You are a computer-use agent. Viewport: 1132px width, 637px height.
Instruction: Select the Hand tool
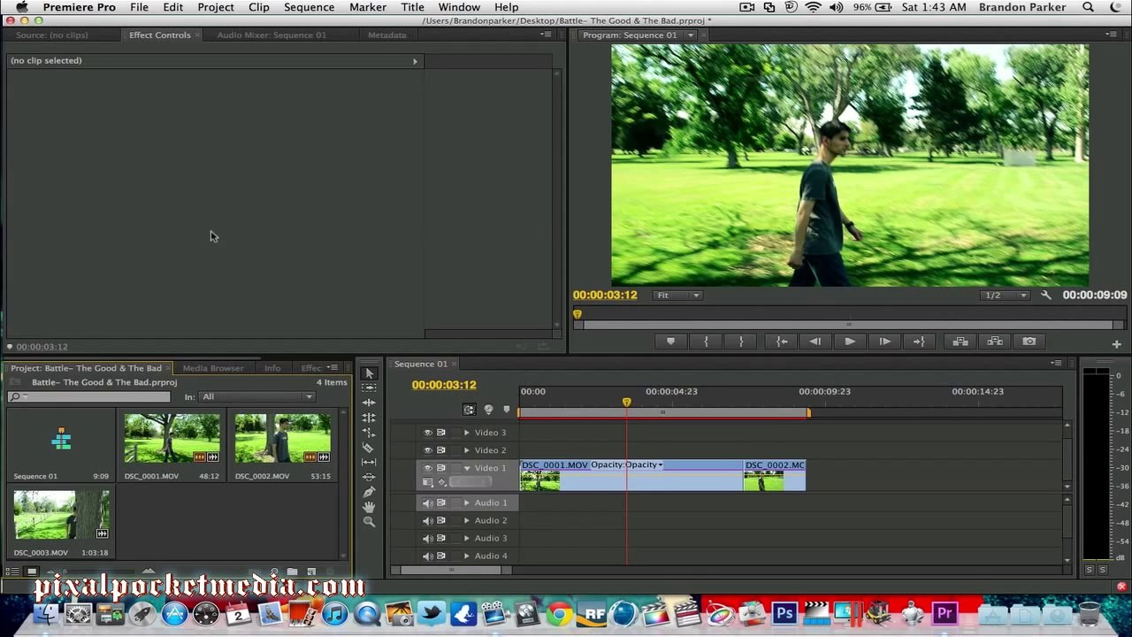click(370, 507)
